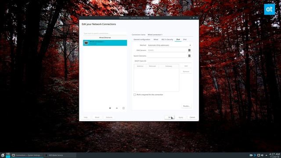Click the volume icon in the system tray

tap(263, 155)
